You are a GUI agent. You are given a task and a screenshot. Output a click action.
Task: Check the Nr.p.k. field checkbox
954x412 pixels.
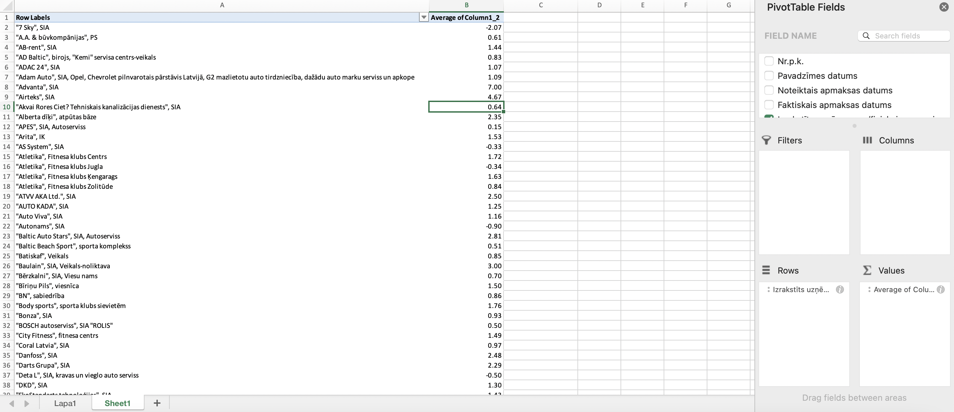point(769,61)
